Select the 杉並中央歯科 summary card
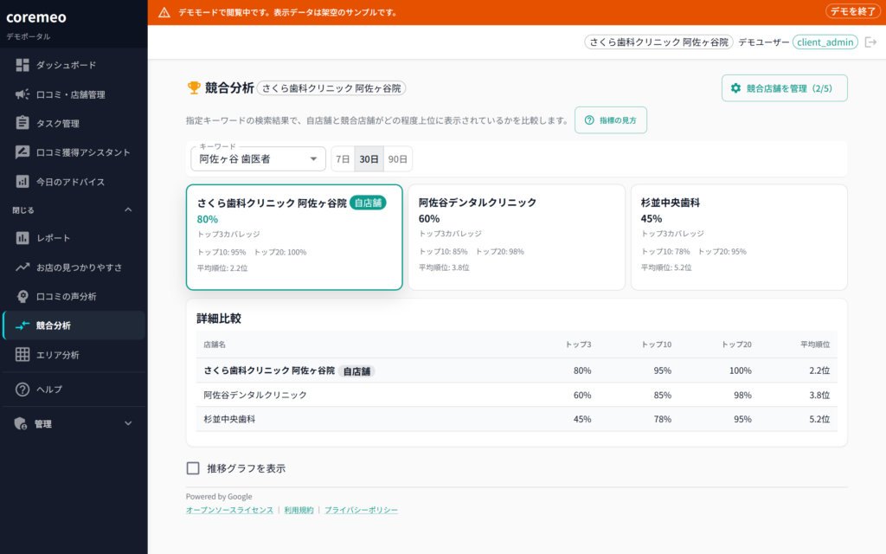The height and width of the screenshot is (554, 886). pyautogui.click(x=739, y=237)
